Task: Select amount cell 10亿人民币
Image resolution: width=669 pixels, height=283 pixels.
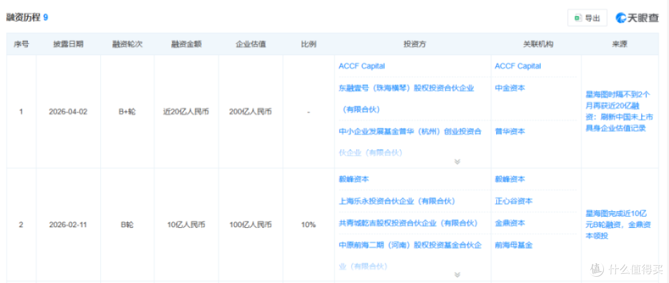Action: (186, 225)
